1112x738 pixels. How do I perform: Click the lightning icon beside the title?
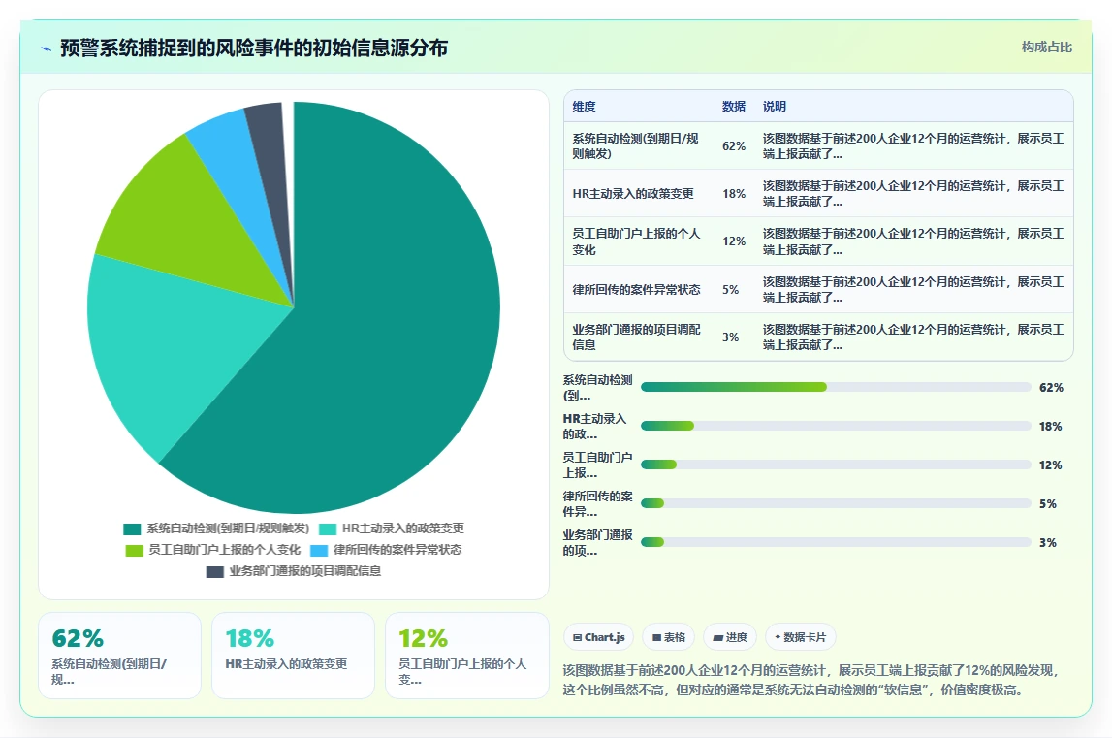click(47, 48)
